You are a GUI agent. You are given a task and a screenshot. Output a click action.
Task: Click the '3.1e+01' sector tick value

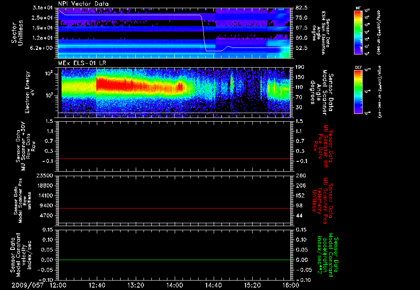pos(43,8)
